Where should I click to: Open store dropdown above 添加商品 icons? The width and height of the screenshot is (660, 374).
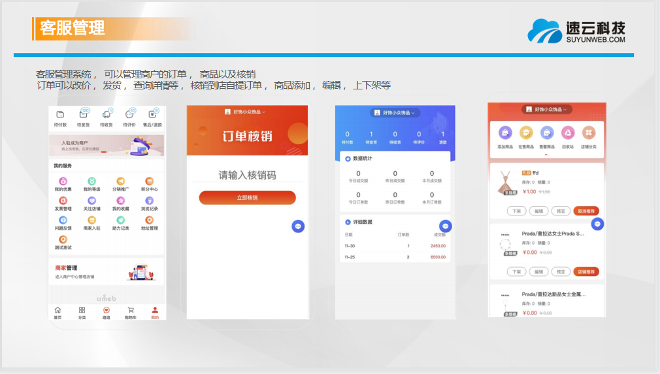click(x=546, y=110)
